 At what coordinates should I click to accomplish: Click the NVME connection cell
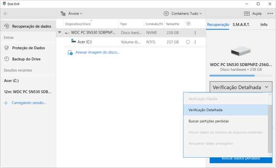click(151, 33)
